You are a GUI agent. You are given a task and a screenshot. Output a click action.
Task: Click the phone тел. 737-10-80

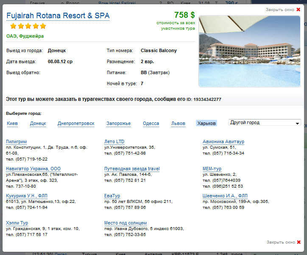[x=21, y=186]
